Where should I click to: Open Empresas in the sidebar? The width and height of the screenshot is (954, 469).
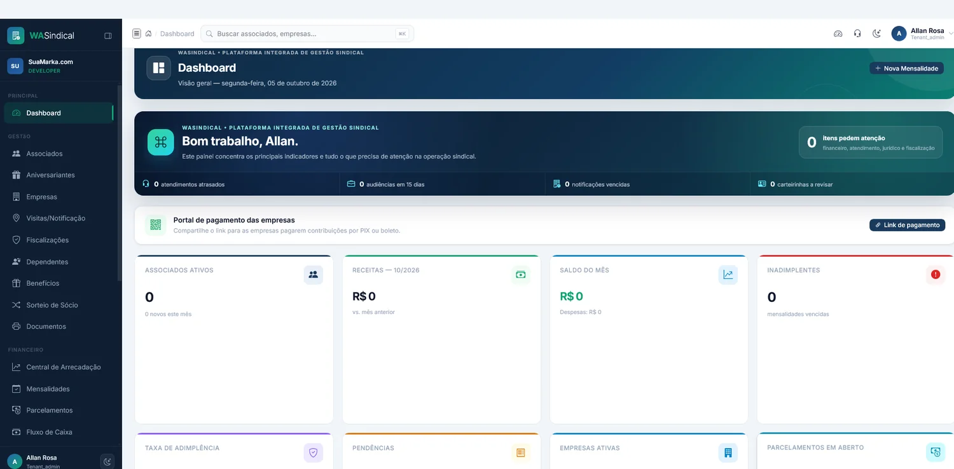[59, 197]
